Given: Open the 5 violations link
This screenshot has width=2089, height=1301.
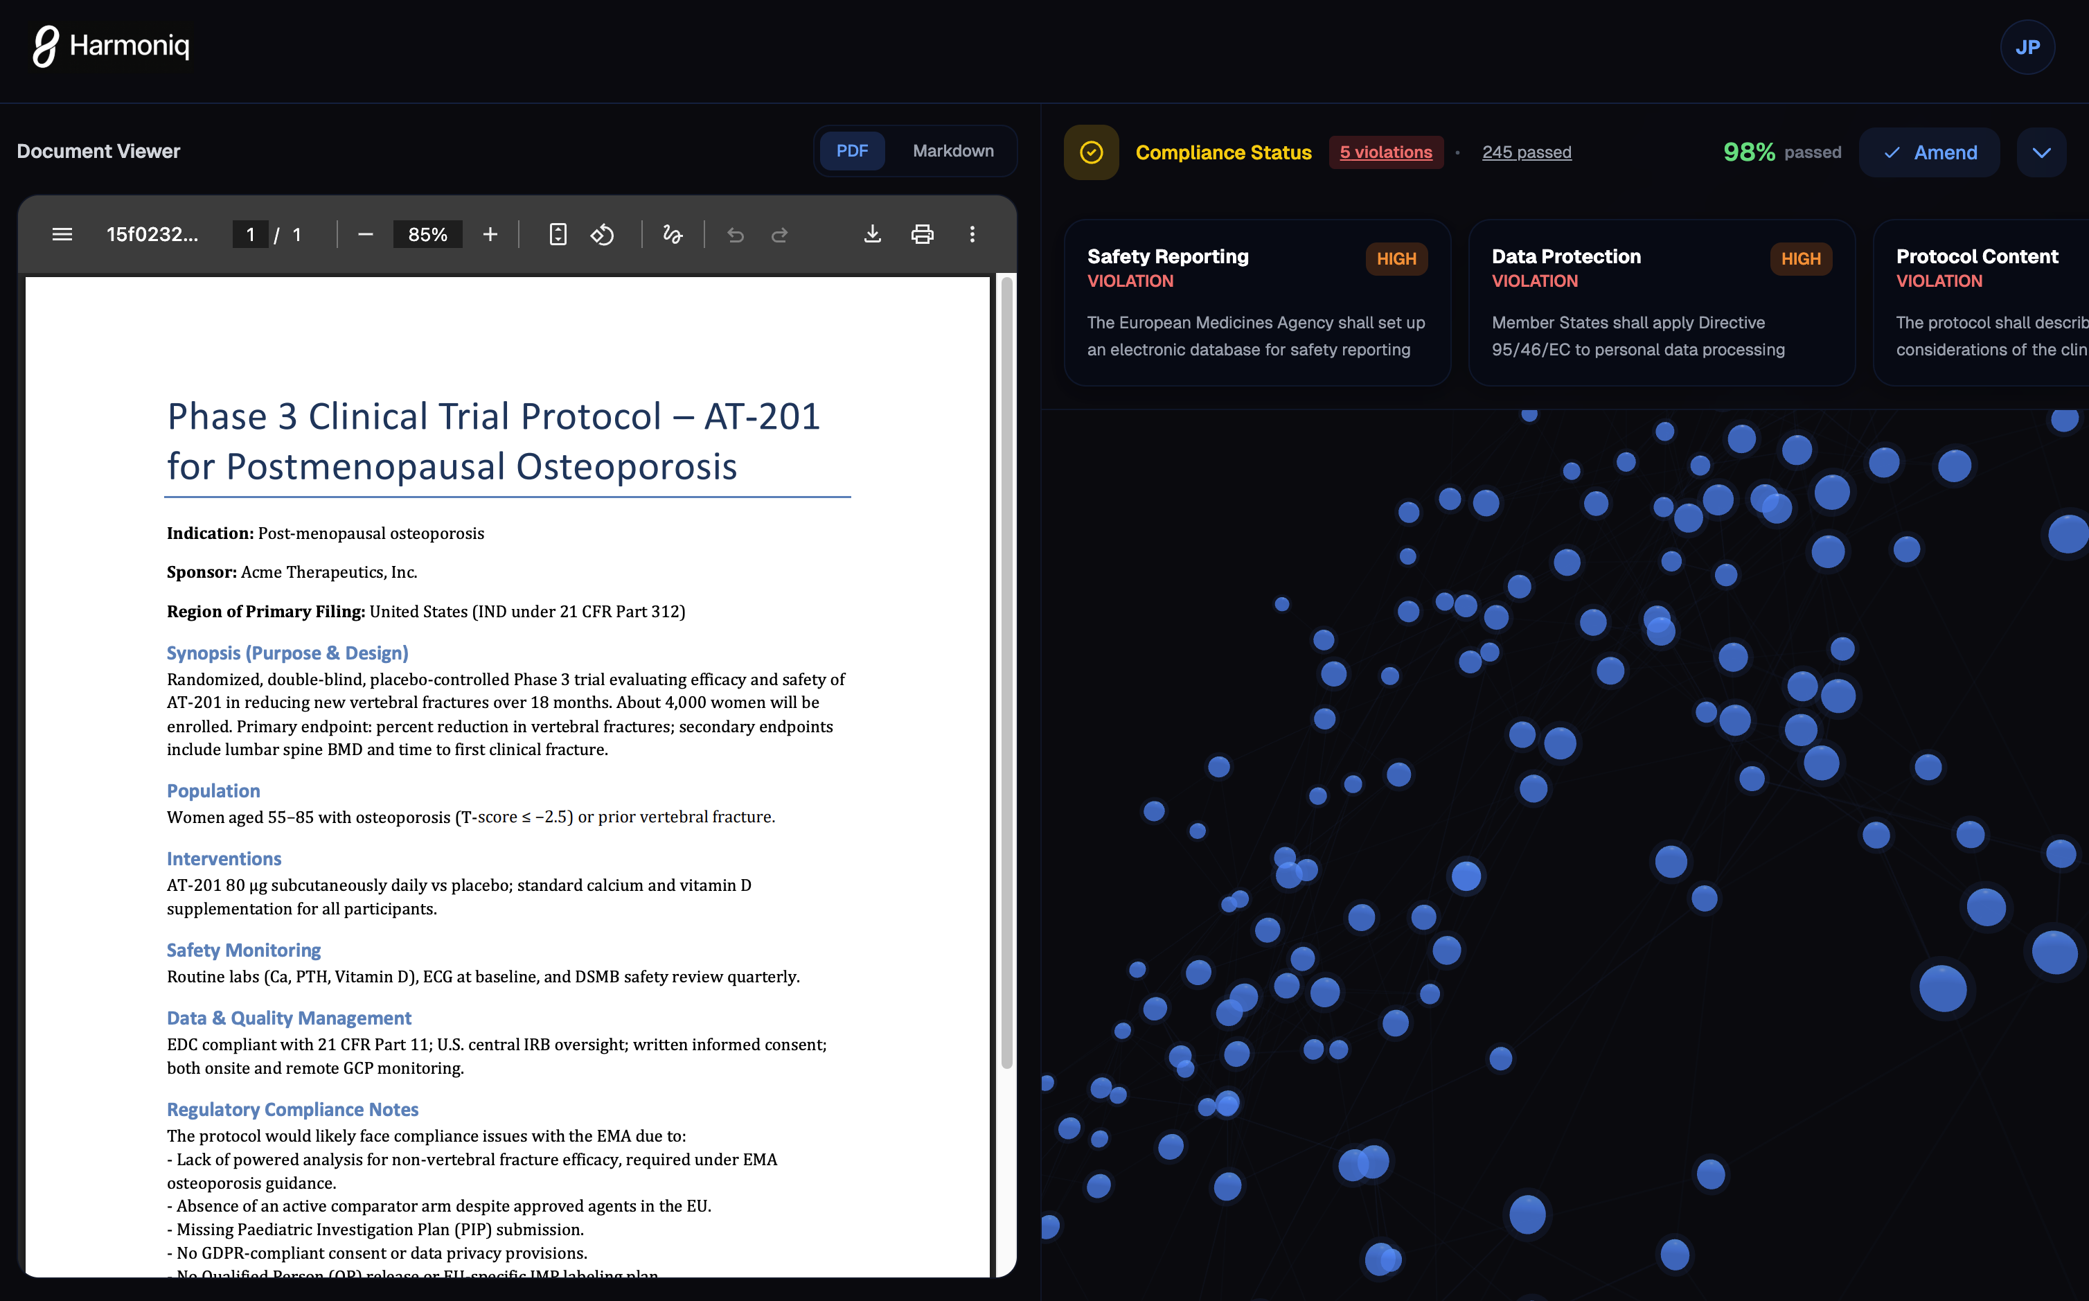Looking at the screenshot, I should point(1385,152).
